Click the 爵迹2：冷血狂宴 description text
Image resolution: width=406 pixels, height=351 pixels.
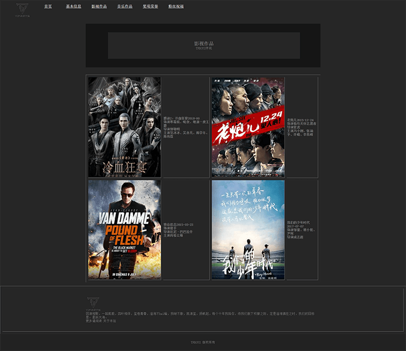[x=186, y=127]
